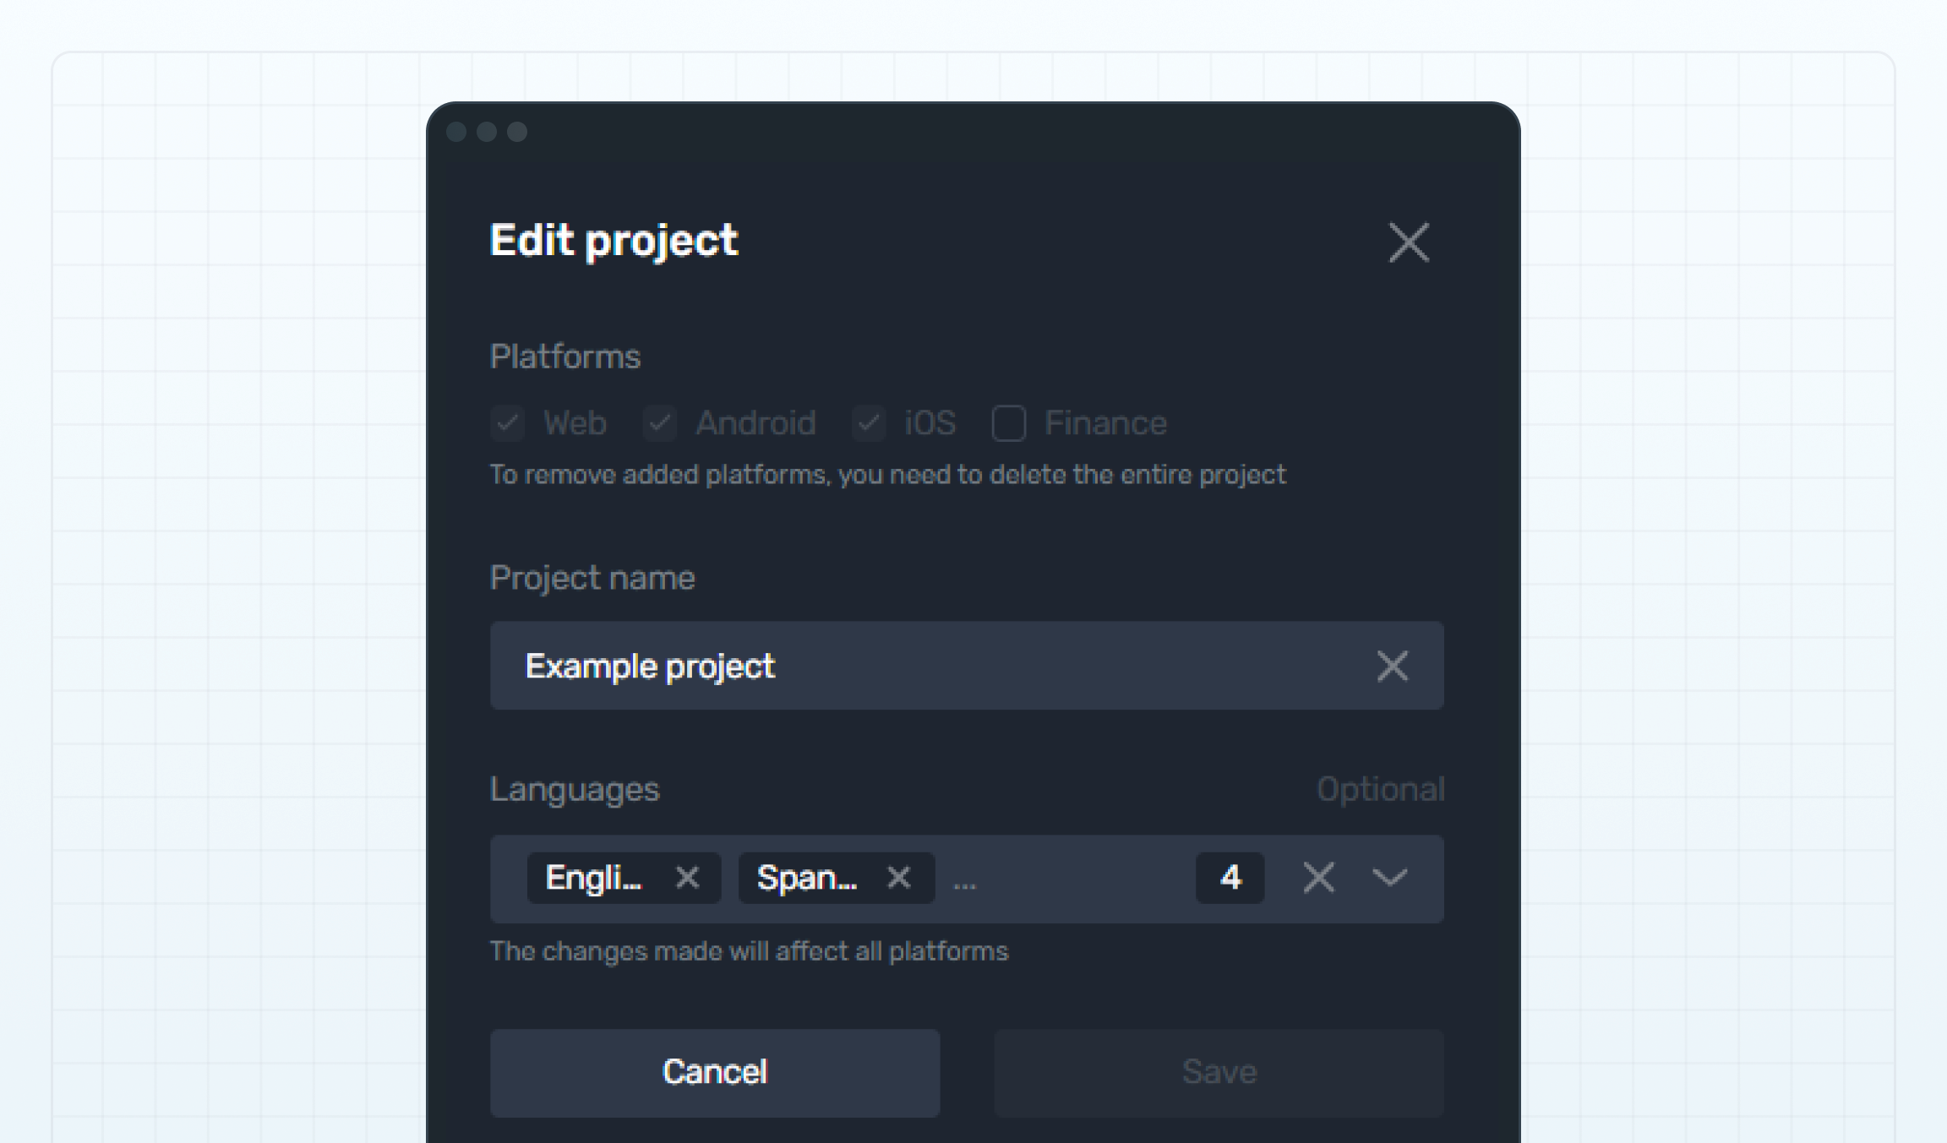The image size is (1947, 1143).
Task: Click the X on the English language tag
Action: 687,879
